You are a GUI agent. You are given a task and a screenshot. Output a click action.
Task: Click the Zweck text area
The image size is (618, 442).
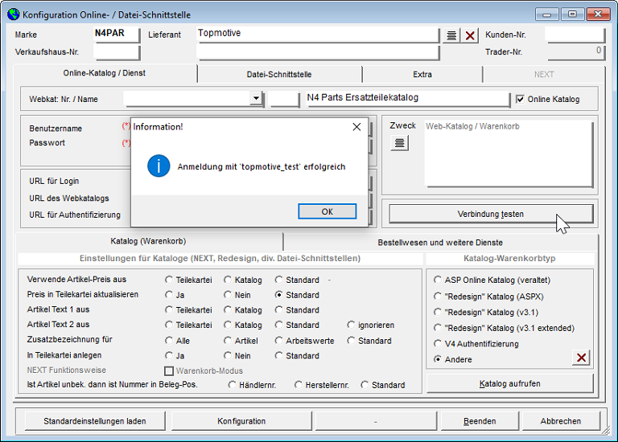click(x=509, y=153)
